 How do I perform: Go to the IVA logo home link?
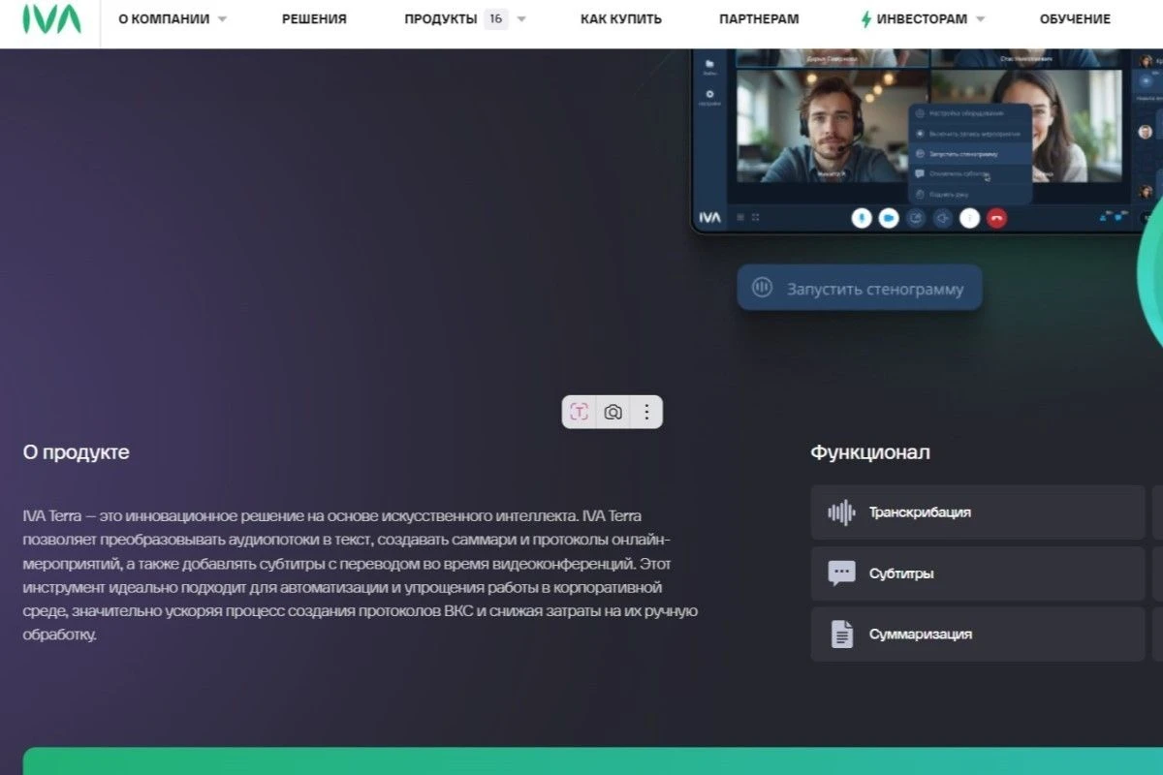(x=51, y=19)
